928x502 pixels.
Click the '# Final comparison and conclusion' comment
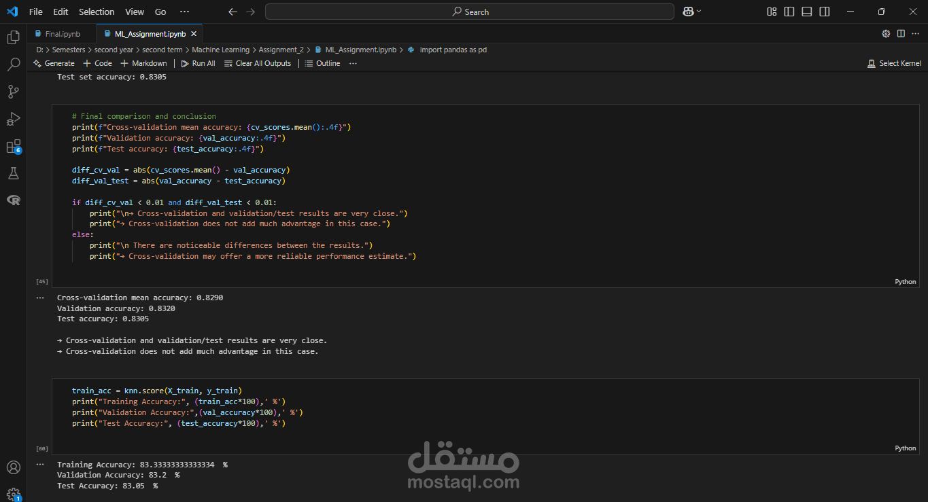144,116
